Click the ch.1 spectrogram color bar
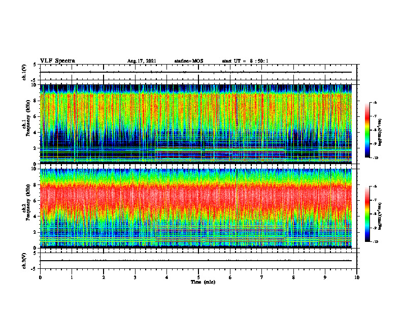The image size is (402, 311). [x=367, y=130]
